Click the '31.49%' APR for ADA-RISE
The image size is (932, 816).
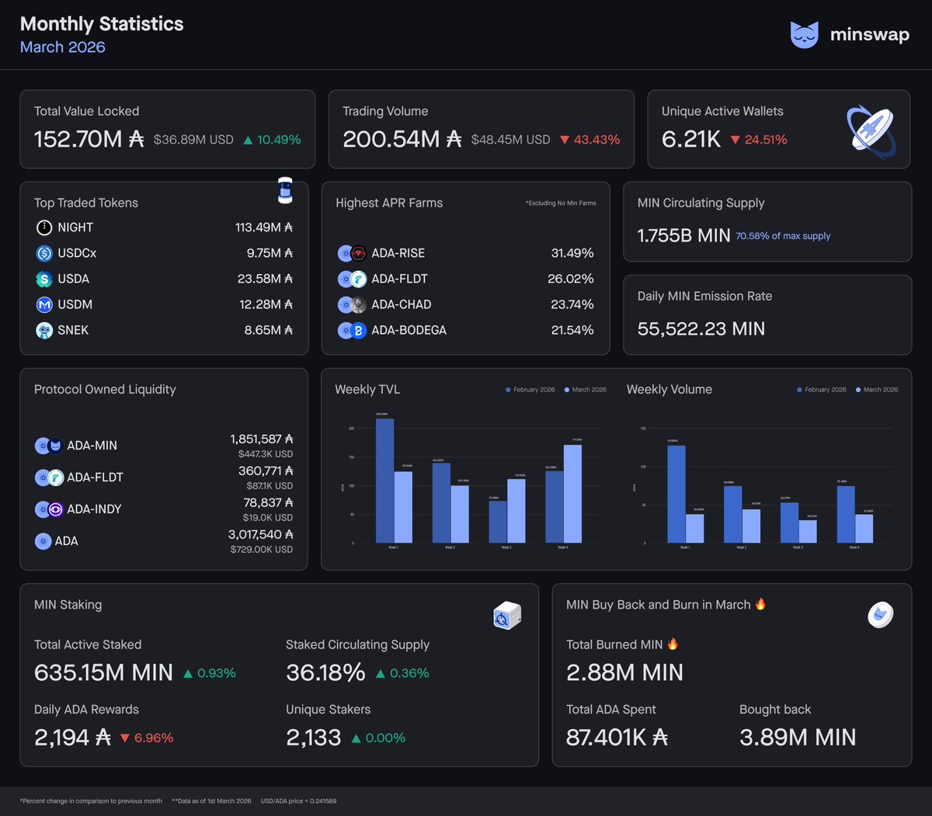pos(572,253)
